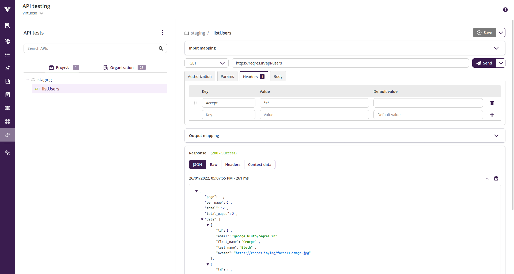Show the response Headers view
Image resolution: width=514 pixels, height=274 pixels.
(x=233, y=164)
